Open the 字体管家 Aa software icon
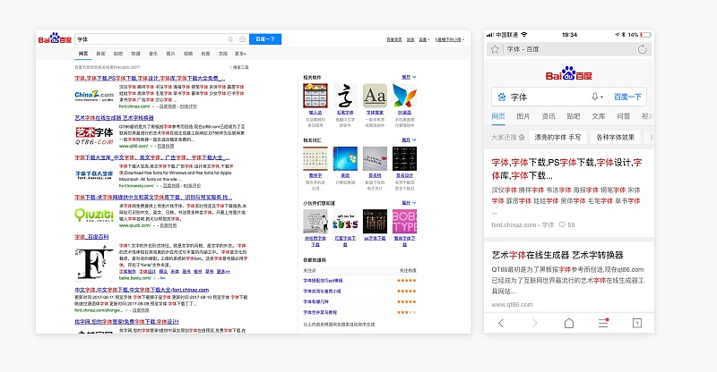Screen dimensions: 717x372 [x=375, y=96]
